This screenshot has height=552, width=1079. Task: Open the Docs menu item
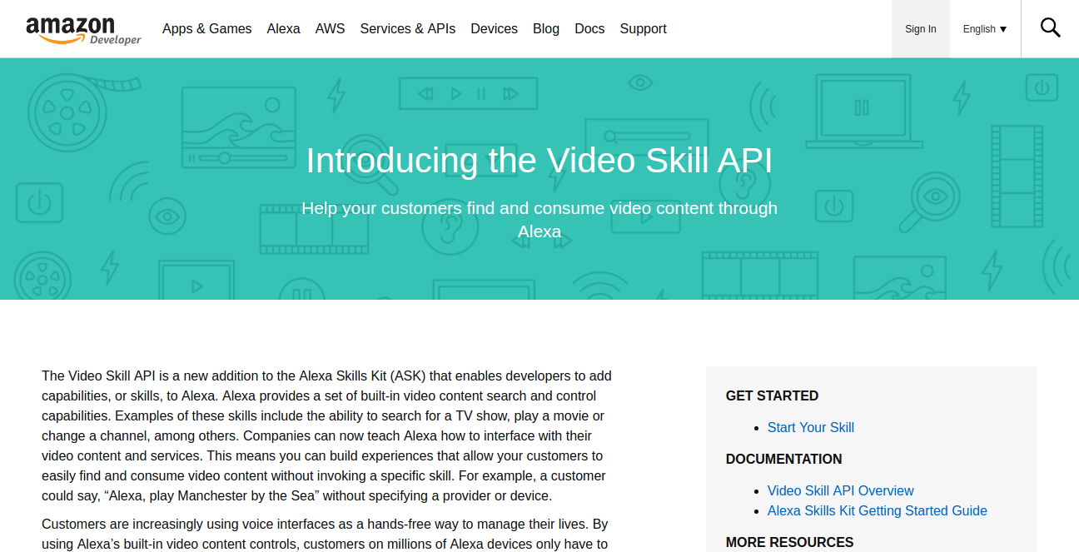pyautogui.click(x=589, y=28)
